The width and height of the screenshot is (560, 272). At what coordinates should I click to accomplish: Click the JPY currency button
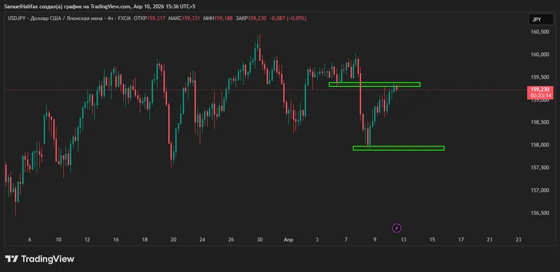point(536,20)
